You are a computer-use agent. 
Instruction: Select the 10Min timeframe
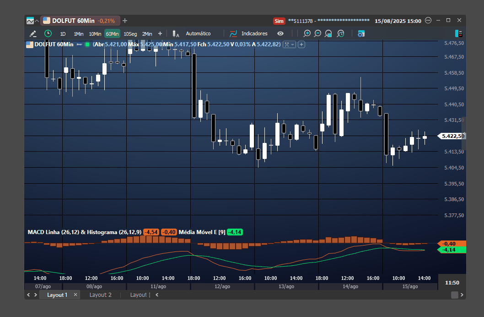coord(95,34)
